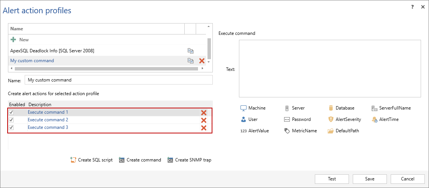The width and height of the screenshot is (429, 188).
Task: Delete the My custom command profile
Action: (202, 61)
